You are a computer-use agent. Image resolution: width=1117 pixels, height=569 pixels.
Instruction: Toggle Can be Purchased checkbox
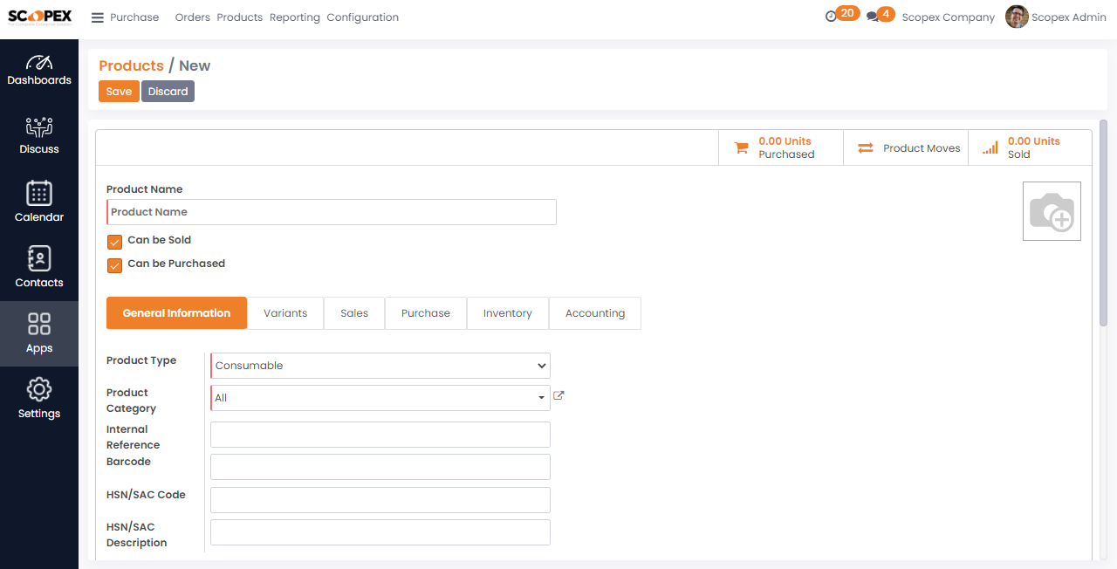click(x=114, y=265)
